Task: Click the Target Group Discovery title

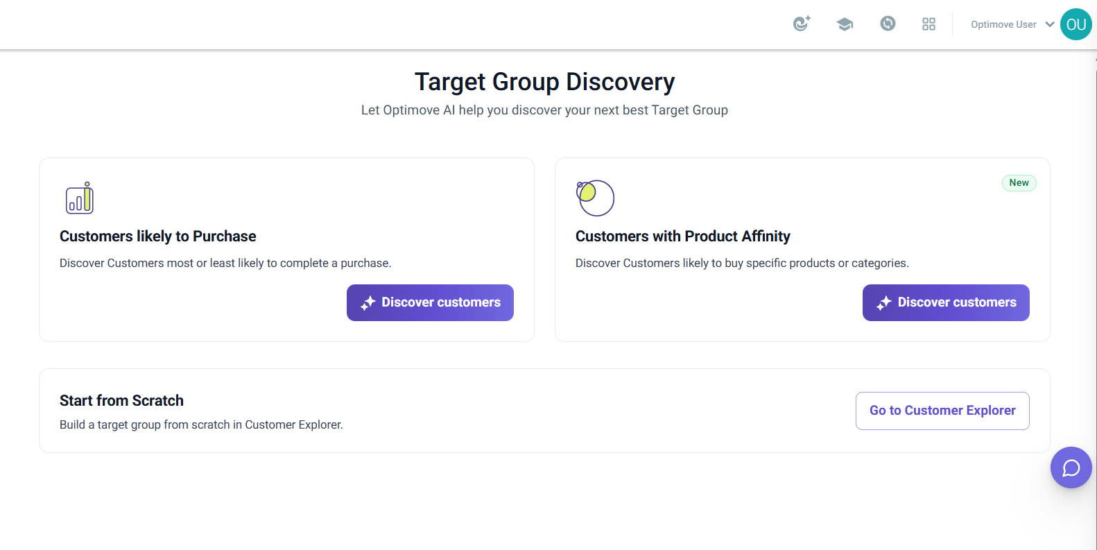Action: [x=544, y=82]
